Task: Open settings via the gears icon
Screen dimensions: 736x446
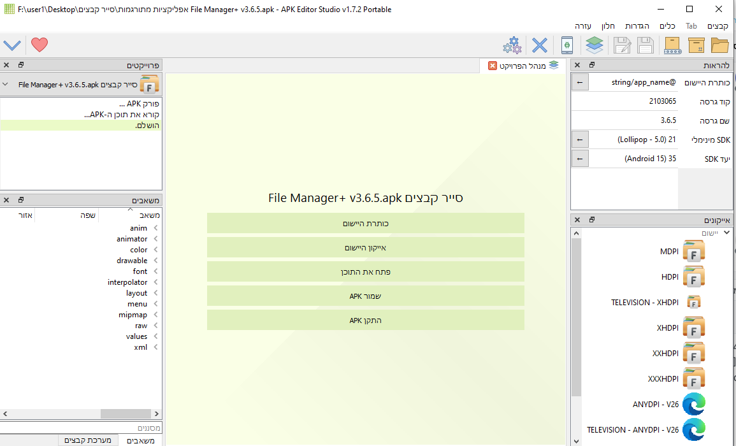Action: click(x=512, y=45)
